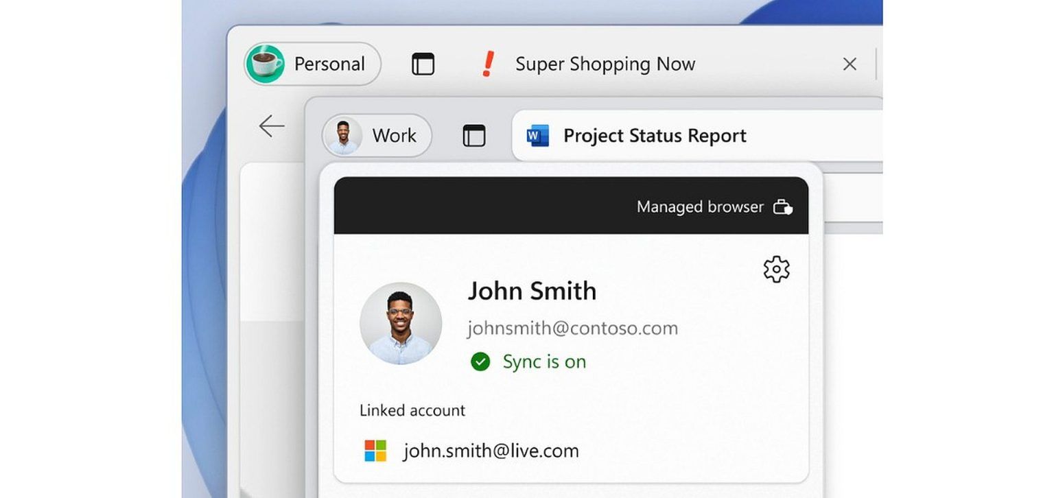
Task: Toggle the Sync is on status
Action: pyautogui.click(x=544, y=361)
